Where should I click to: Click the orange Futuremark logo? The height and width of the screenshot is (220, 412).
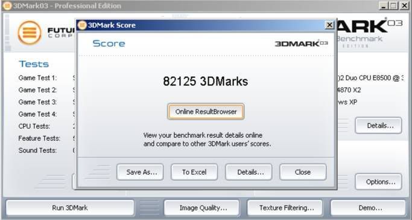point(30,33)
